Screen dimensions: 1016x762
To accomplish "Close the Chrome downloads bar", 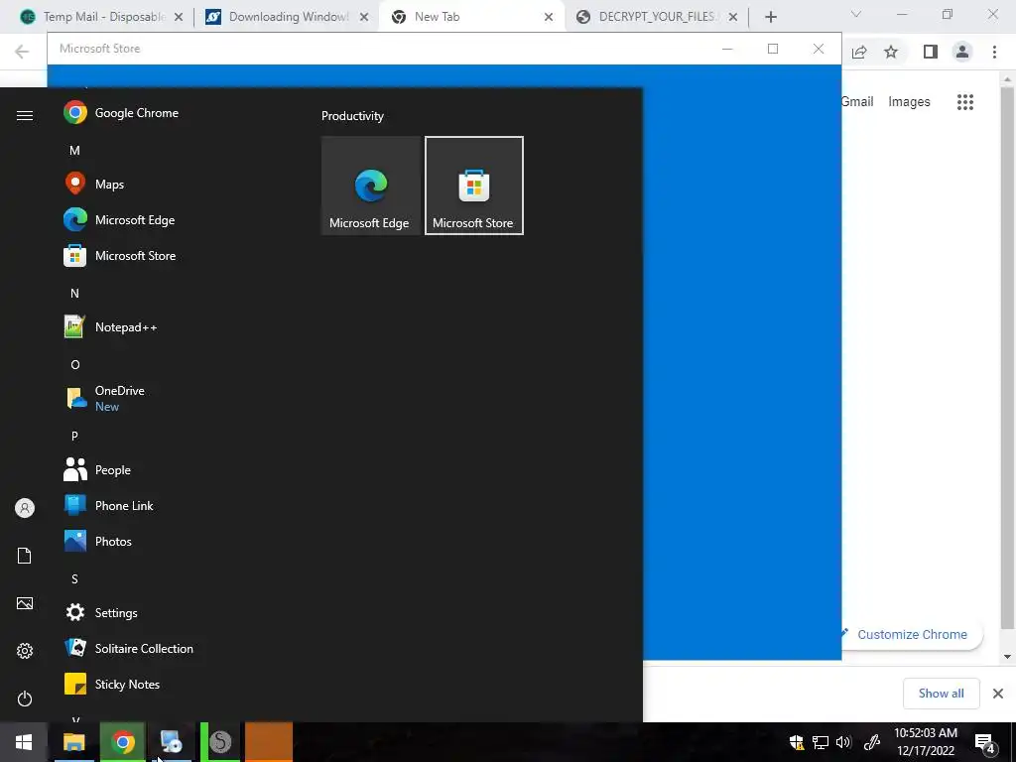I will coord(998,694).
